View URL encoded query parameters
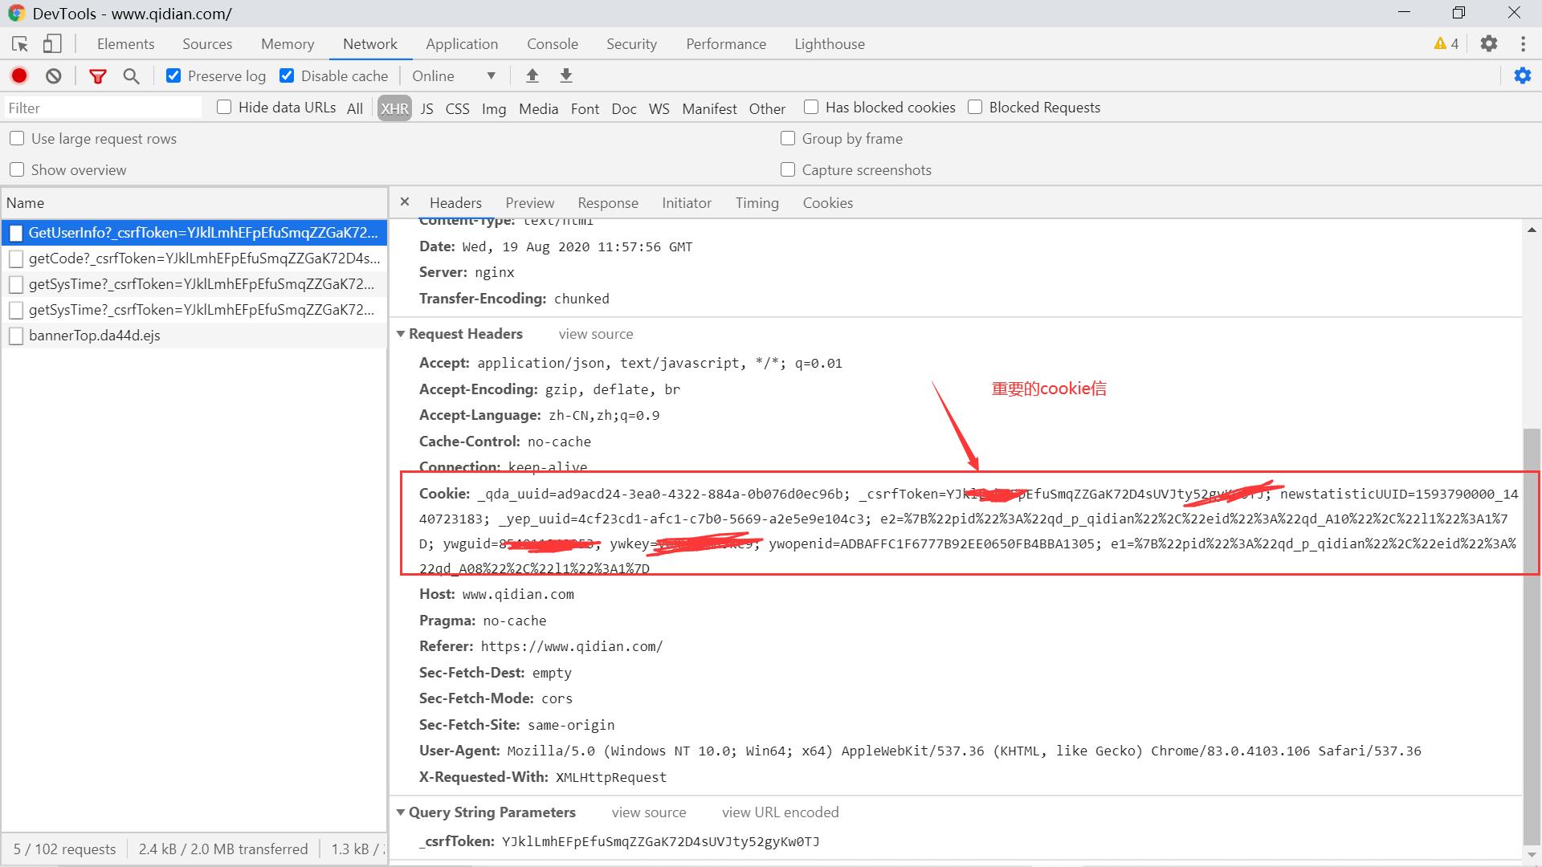 780,812
